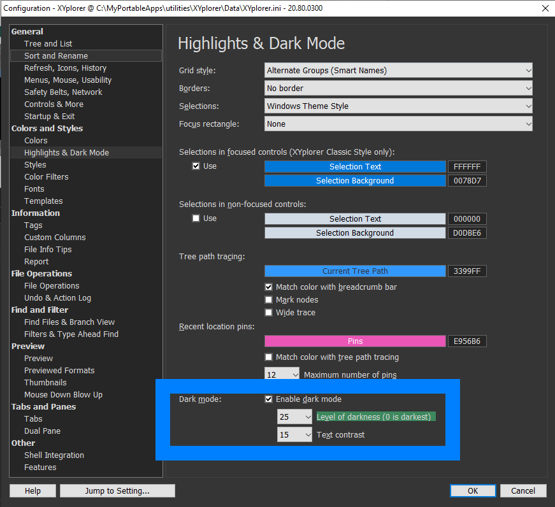Viewport: 555px width, 507px height.
Task: Enable dark mode
Action: [x=269, y=399]
